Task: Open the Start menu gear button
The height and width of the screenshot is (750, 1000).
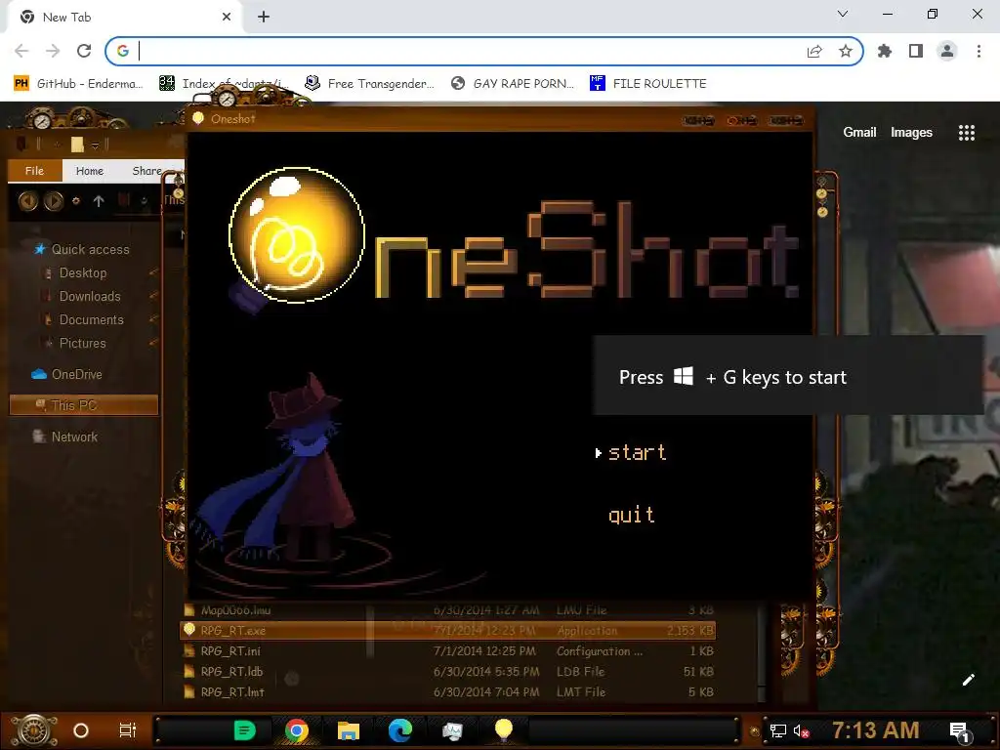Action: pyautogui.click(x=33, y=730)
